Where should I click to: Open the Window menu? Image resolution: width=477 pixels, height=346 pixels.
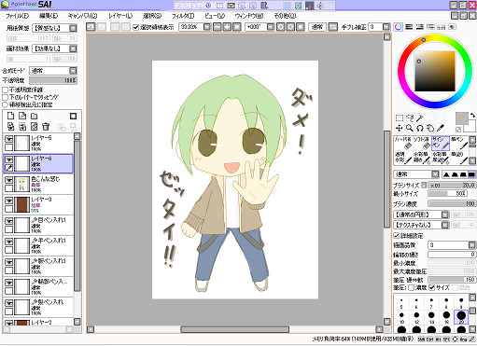tap(249, 16)
